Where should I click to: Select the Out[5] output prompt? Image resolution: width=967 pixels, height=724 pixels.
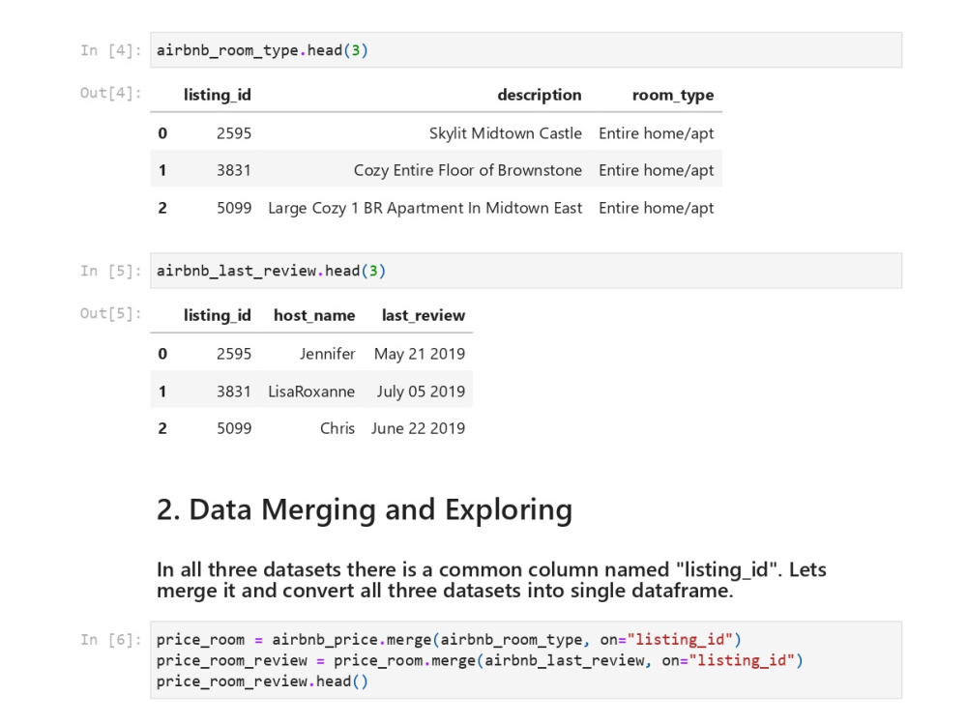click(x=110, y=314)
